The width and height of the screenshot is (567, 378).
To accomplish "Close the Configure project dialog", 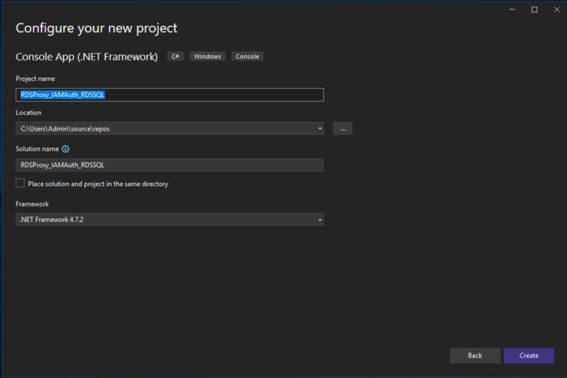I will click(557, 9).
